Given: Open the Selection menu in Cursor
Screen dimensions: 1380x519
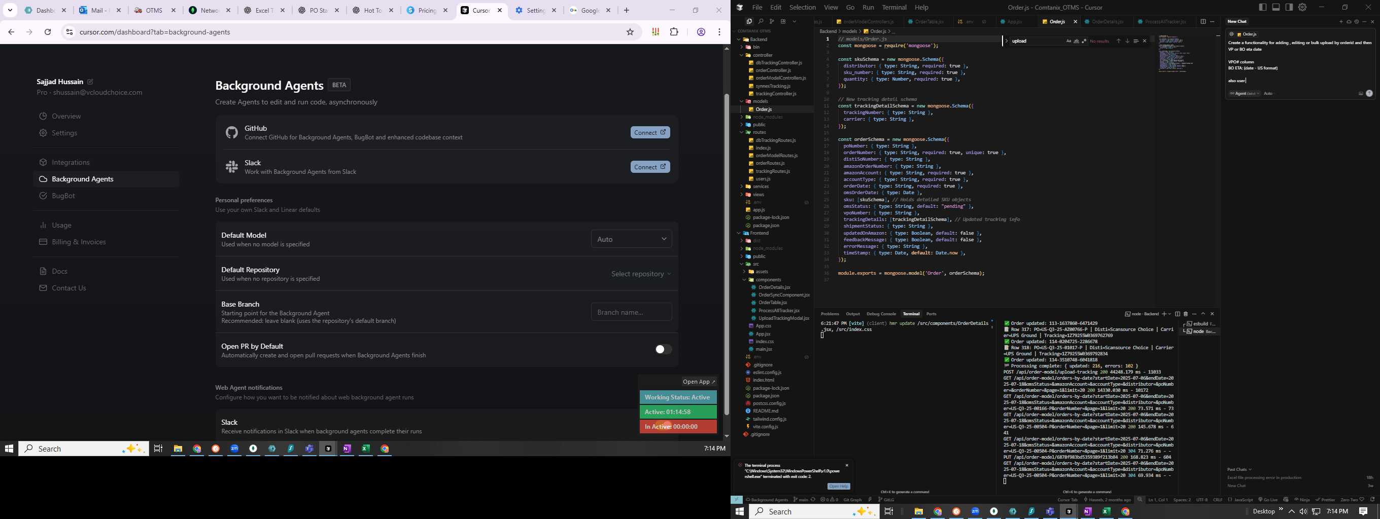Looking at the screenshot, I should click(x=803, y=8).
